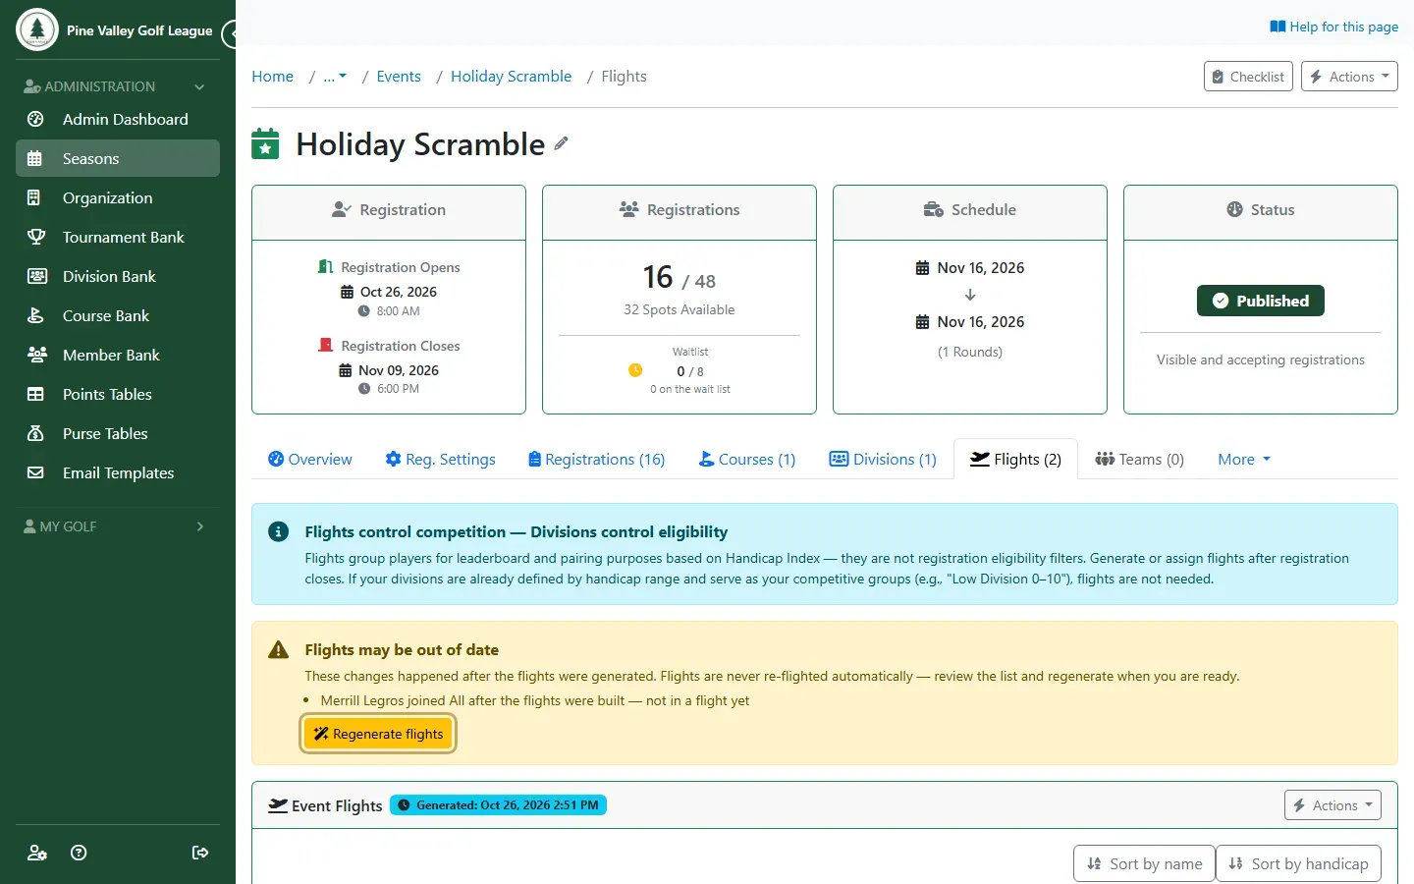Go to Points Tables in sidebar

(118, 394)
